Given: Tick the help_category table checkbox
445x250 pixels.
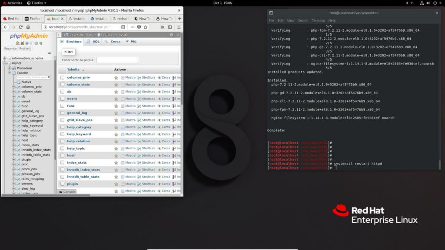Looking at the screenshot, I should (62, 127).
